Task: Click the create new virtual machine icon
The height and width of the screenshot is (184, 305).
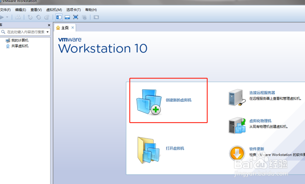Action: [149, 102]
